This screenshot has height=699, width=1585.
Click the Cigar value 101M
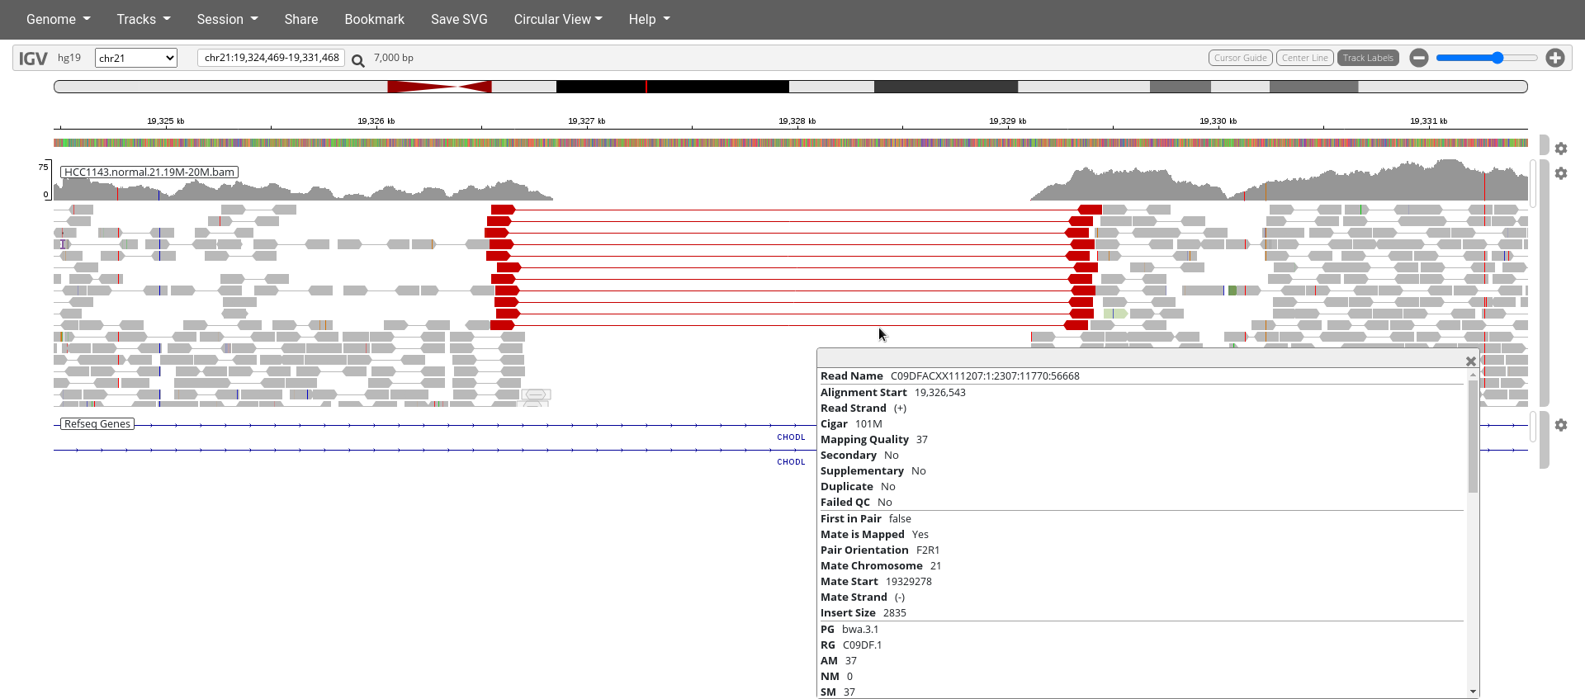click(868, 423)
